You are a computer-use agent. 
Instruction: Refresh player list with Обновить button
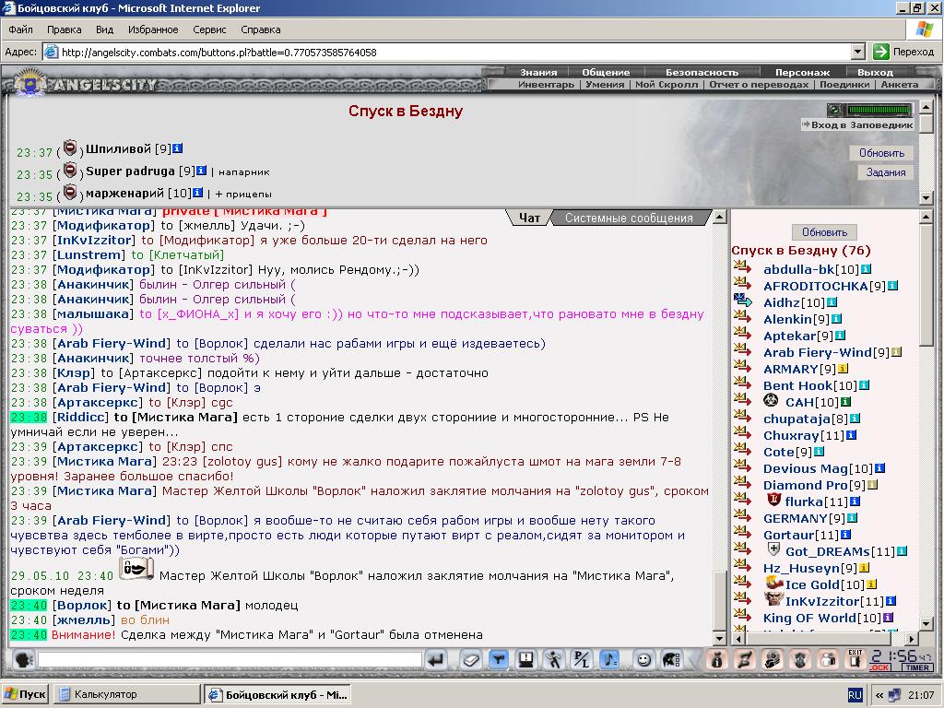(x=824, y=231)
